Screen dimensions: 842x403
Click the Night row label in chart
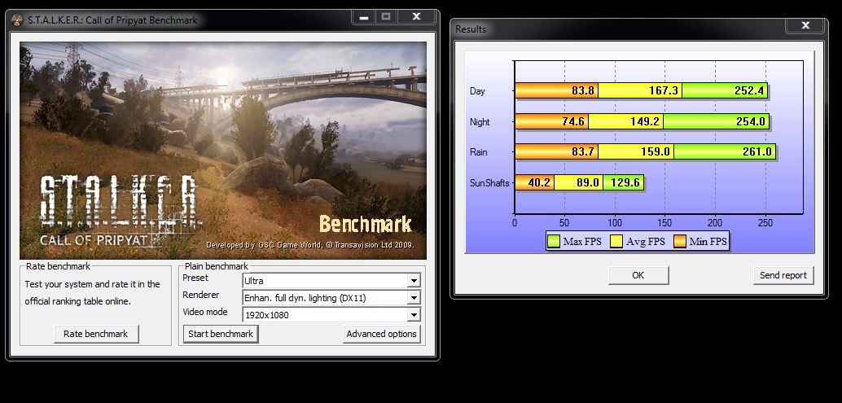(x=480, y=122)
